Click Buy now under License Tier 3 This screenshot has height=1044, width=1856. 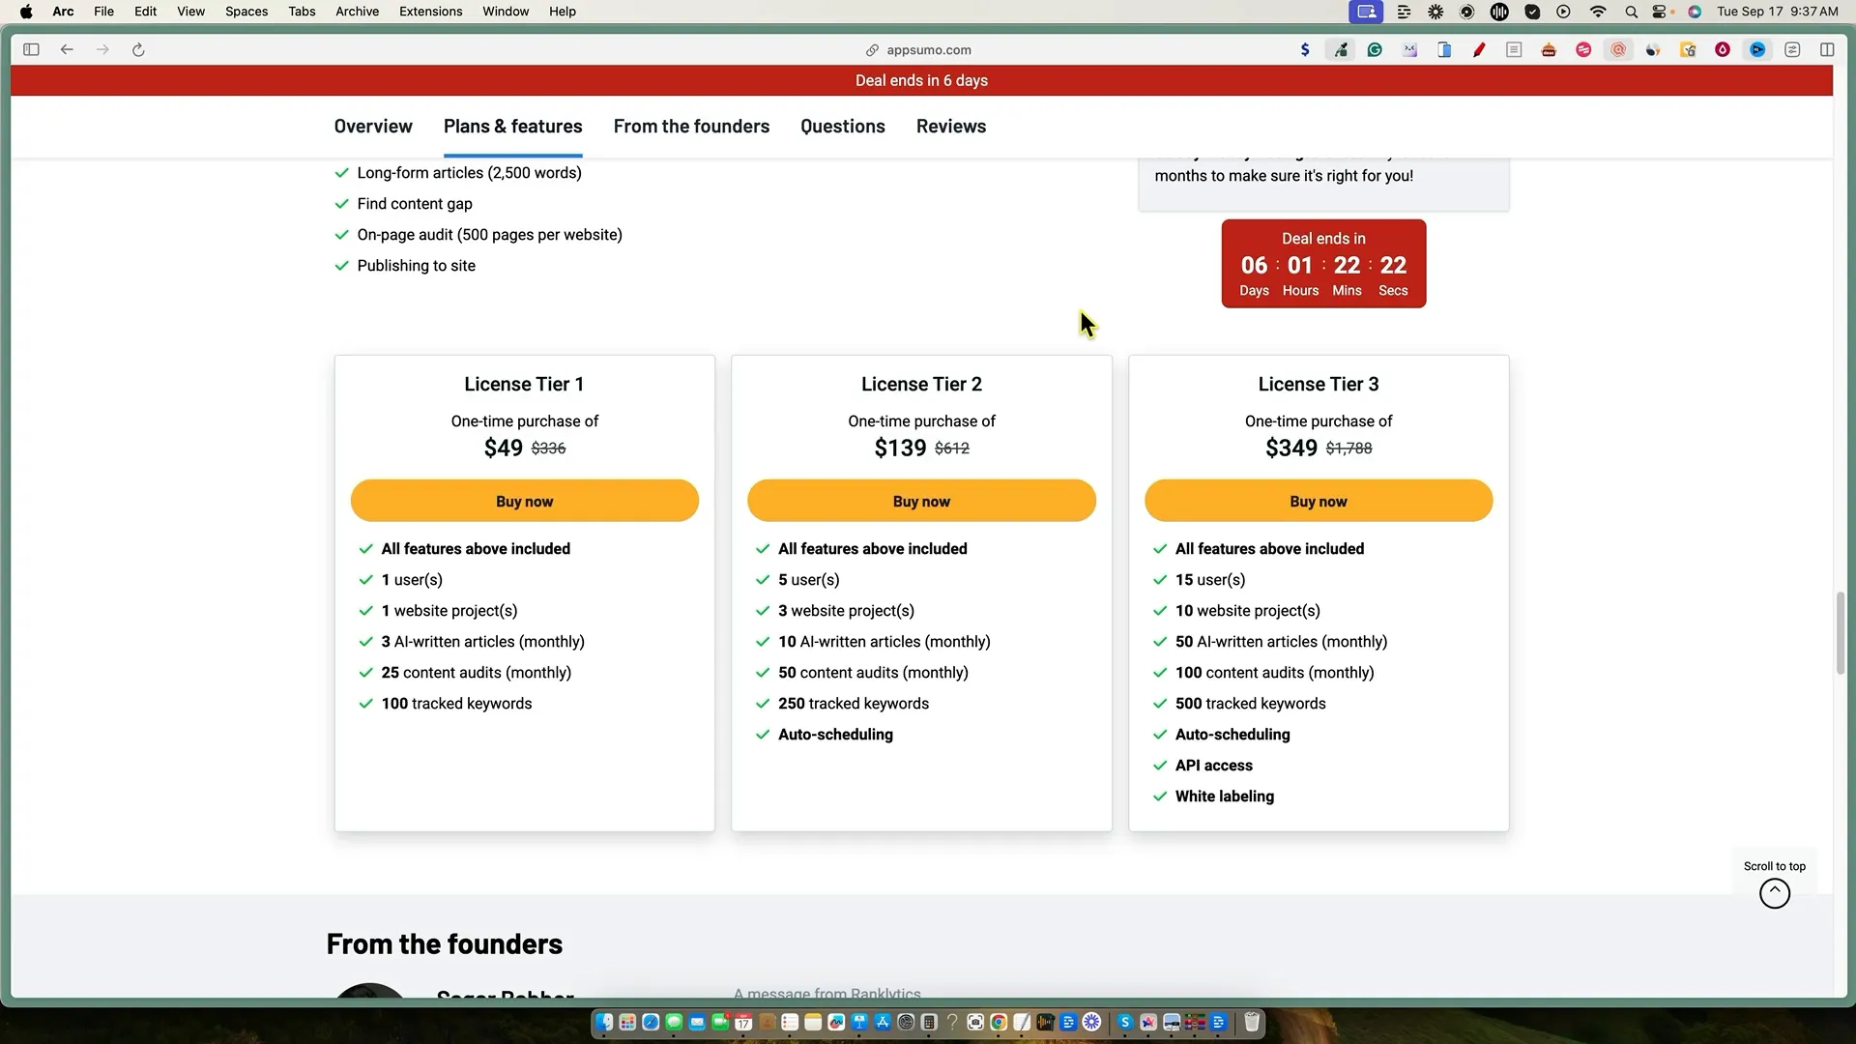[x=1318, y=501]
